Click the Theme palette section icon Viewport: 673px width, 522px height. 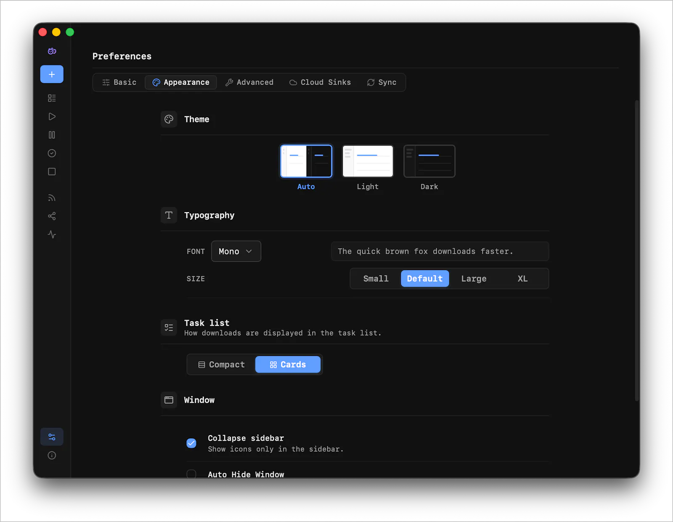pyautogui.click(x=169, y=119)
